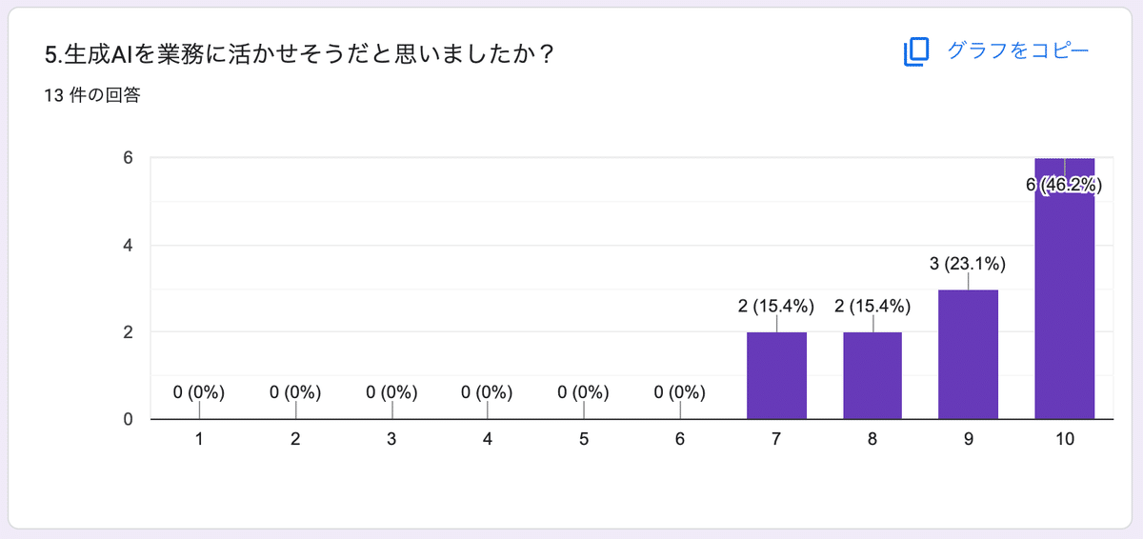
Task: Click y-axis label 6
Action: [126, 158]
